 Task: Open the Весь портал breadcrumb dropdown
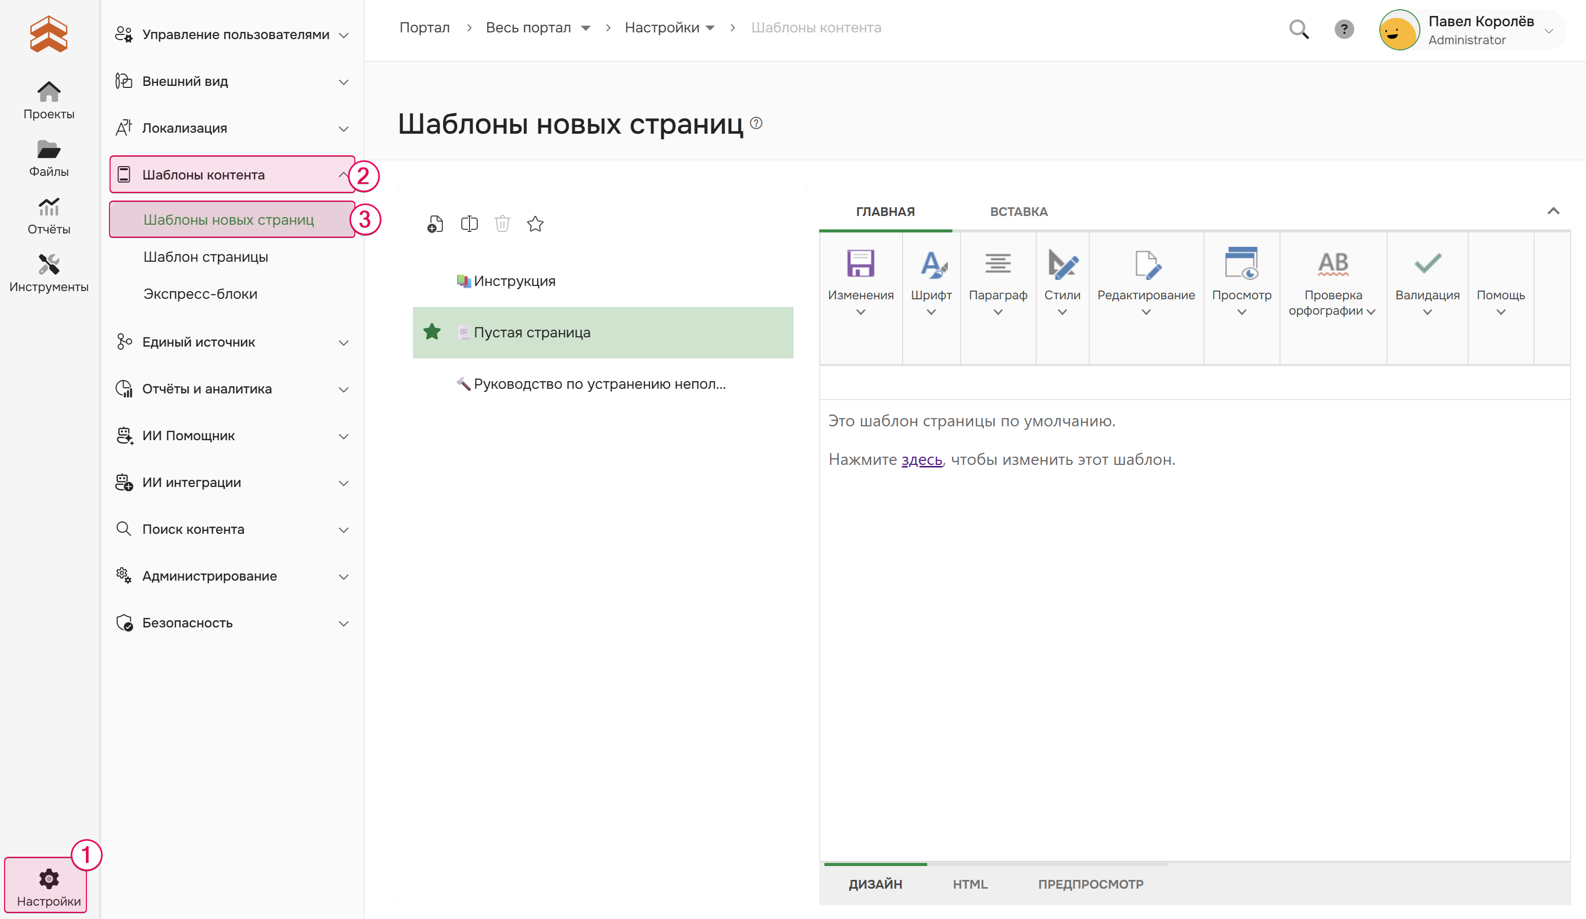(x=585, y=28)
